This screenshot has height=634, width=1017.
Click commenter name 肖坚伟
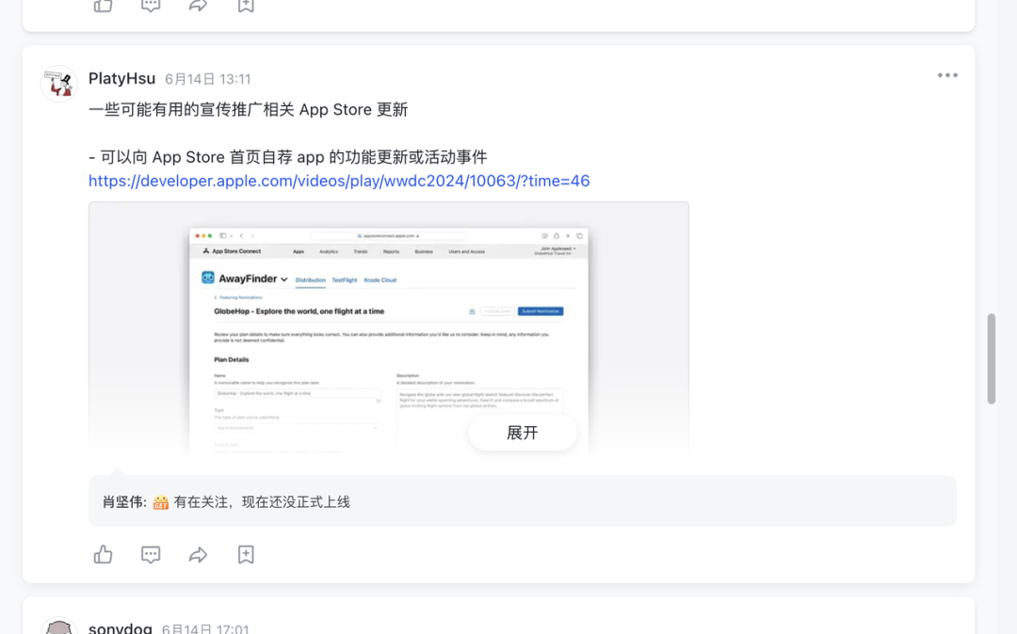click(x=121, y=502)
